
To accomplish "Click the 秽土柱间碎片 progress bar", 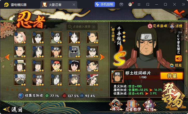I will click(x=142, y=77).
